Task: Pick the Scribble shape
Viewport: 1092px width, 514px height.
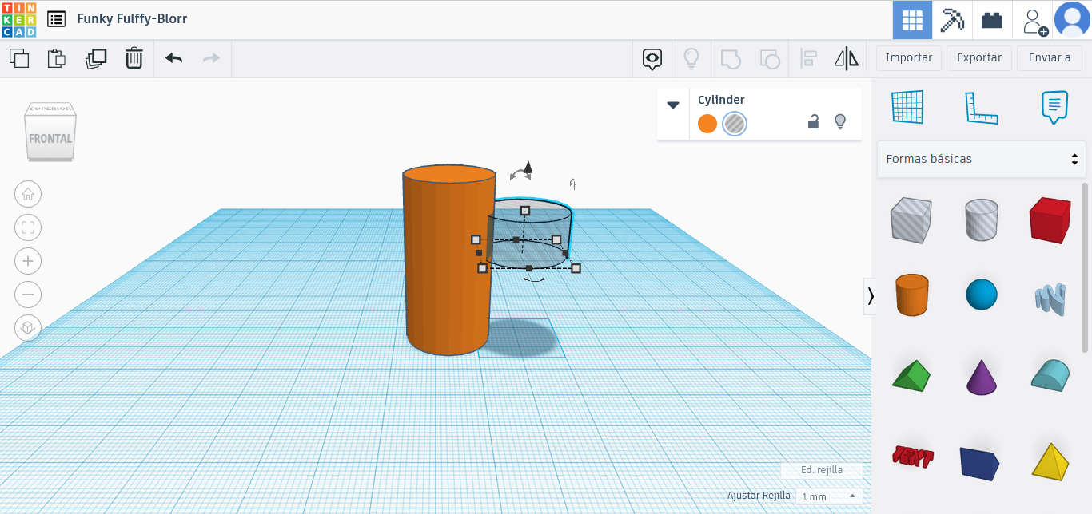Action: click(x=1050, y=299)
